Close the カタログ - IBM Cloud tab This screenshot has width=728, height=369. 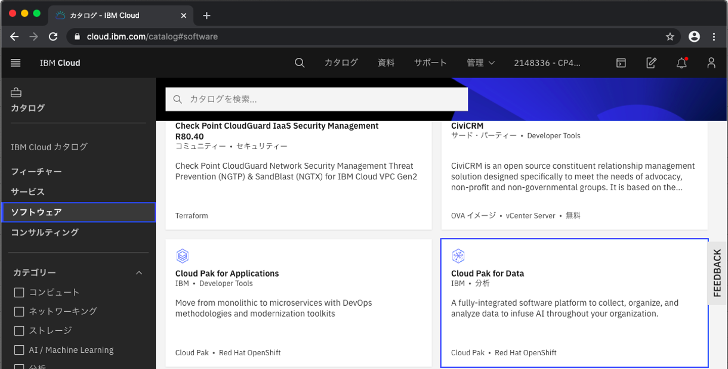click(184, 15)
